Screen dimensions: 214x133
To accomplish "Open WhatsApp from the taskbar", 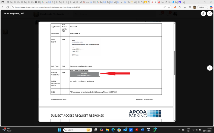I will [154, 130].
